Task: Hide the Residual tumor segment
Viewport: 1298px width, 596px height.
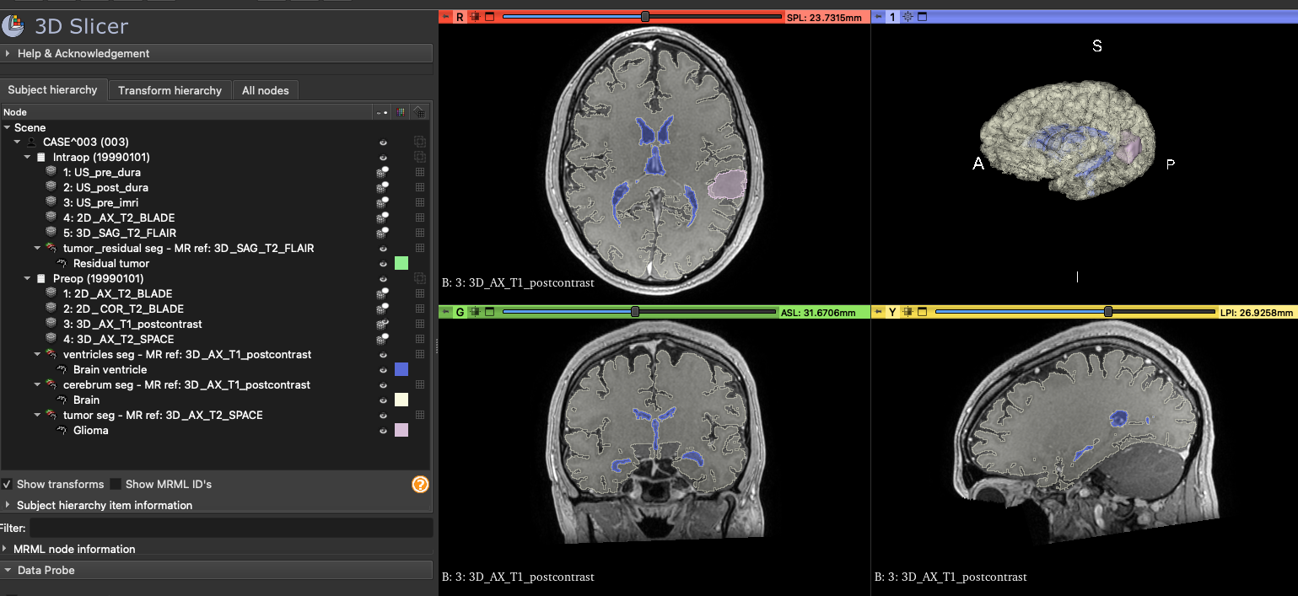Action: point(383,263)
